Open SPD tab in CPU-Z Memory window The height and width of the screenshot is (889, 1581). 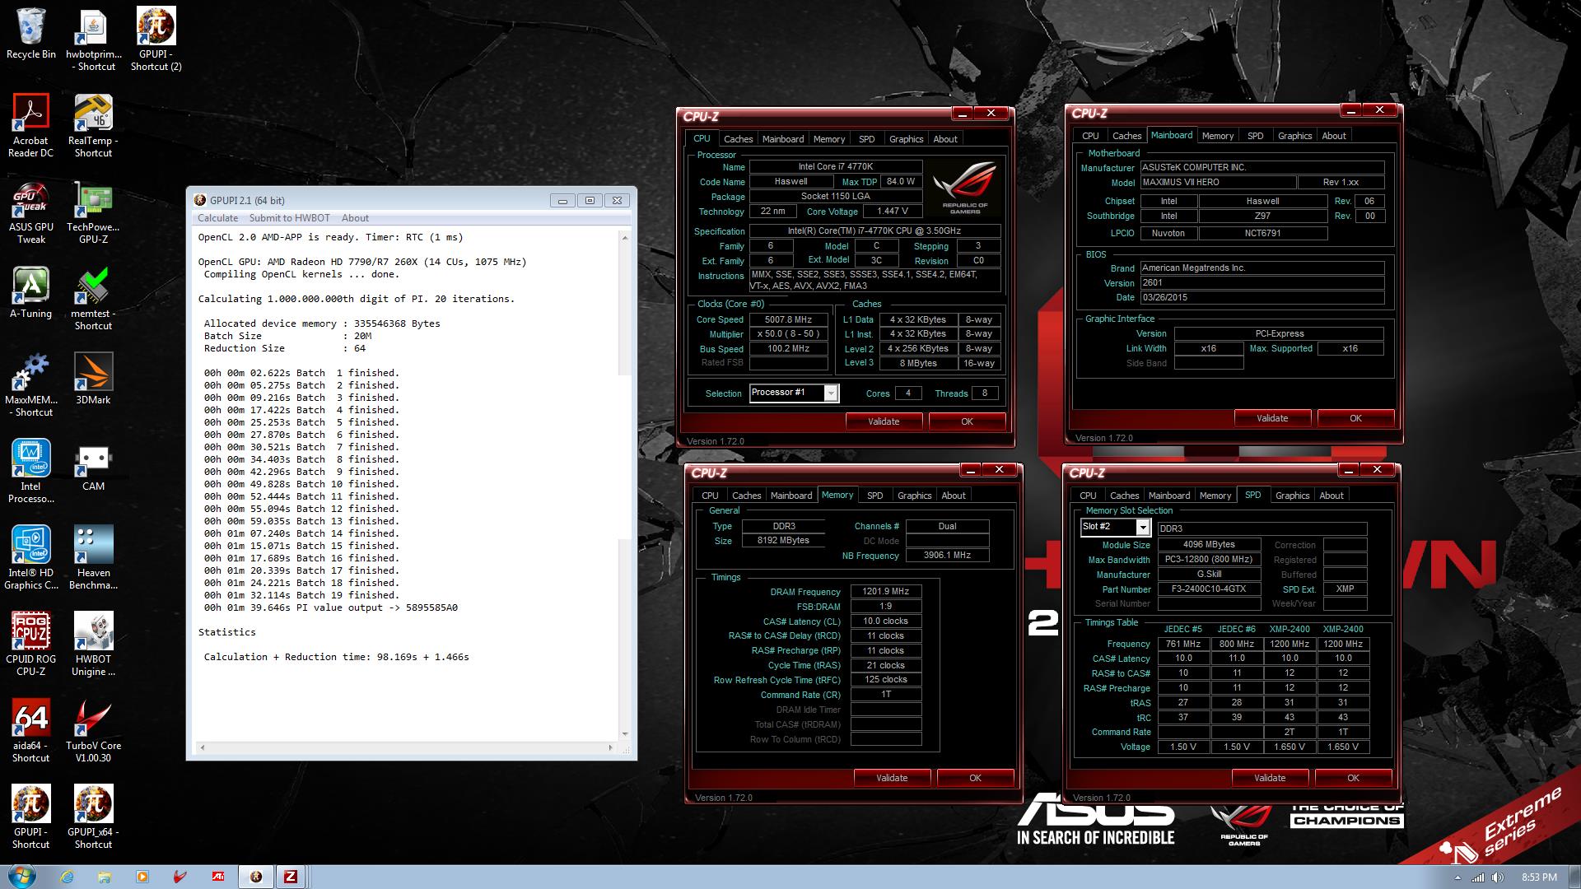875,496
